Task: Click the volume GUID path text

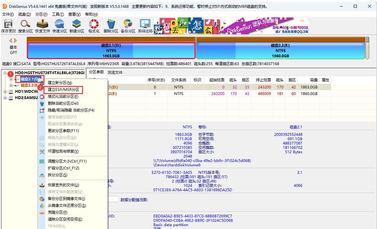Action: coord(202,161)
